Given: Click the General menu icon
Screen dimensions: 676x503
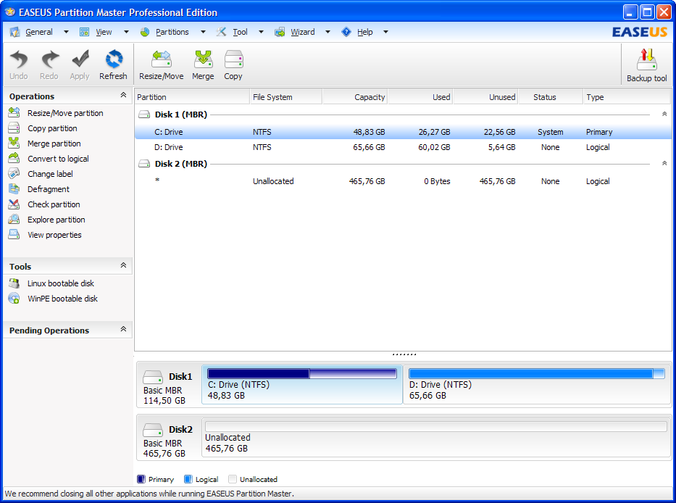Looking at the screenshot, I should [14, 32].
